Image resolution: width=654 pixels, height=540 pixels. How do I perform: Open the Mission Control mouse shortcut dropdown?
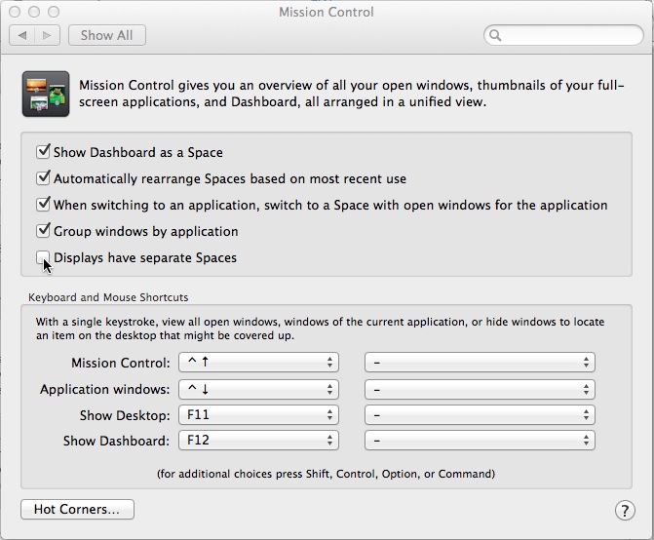click(x=480, y=363)
